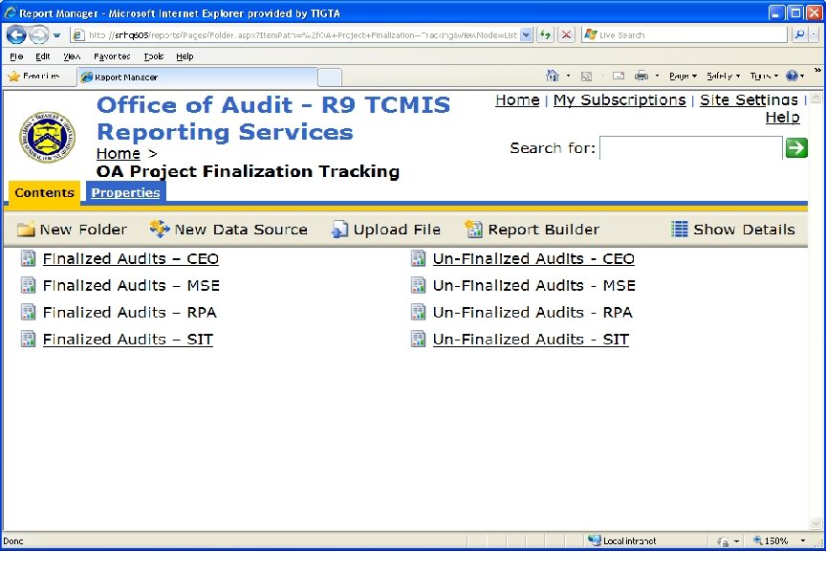The width and height of the screenshot is (826, 572).
Task: Open a new blank browser tab
Action: [x=330, y=77]
